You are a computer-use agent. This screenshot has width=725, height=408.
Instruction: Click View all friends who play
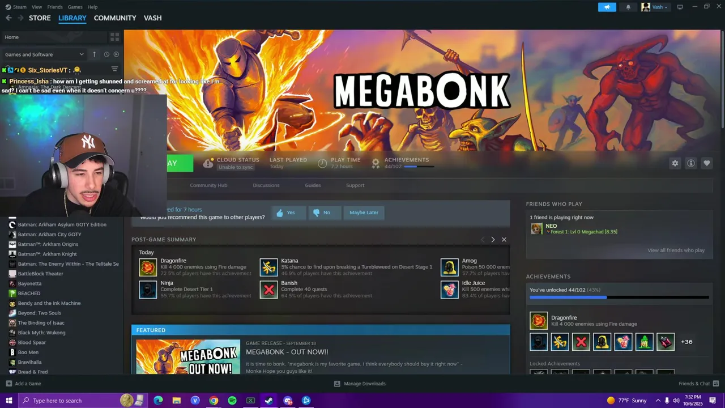click(x=676, y=250)
